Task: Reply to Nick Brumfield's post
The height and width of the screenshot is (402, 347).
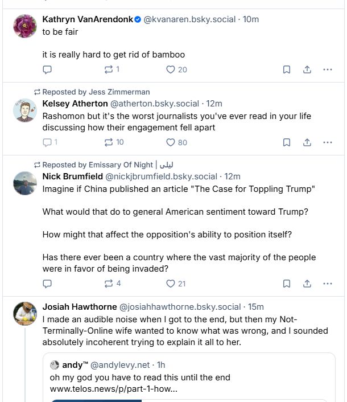Action: tap(48, 284)
